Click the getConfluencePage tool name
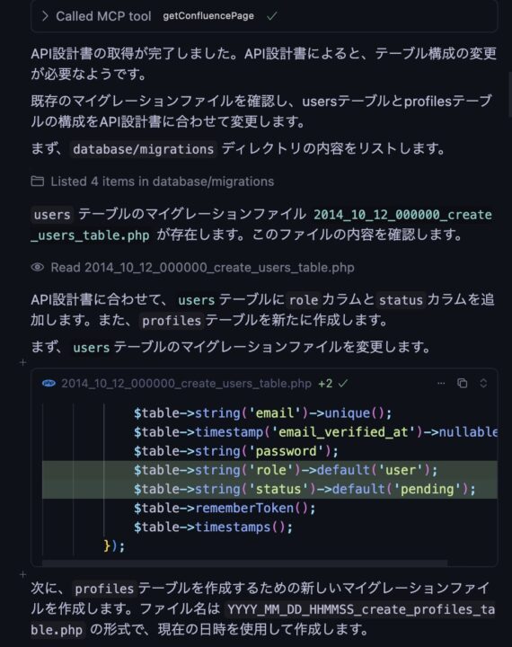 (x=208, y=16)
